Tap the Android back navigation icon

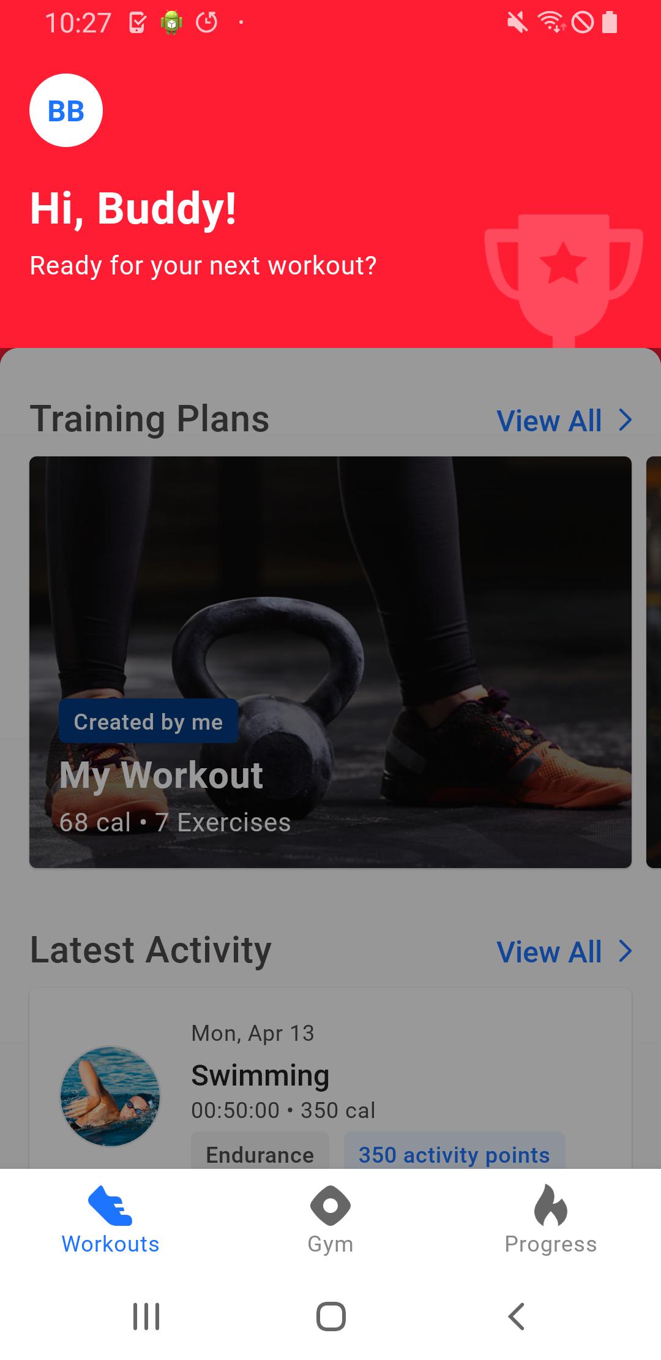(517, 1316)
